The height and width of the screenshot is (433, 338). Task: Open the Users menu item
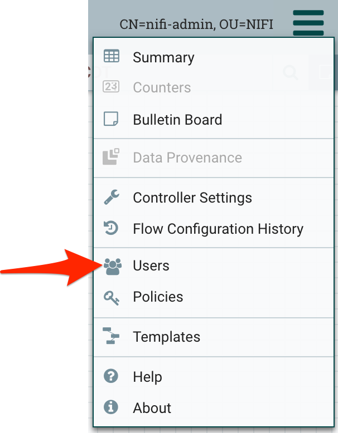pos(151,265)
